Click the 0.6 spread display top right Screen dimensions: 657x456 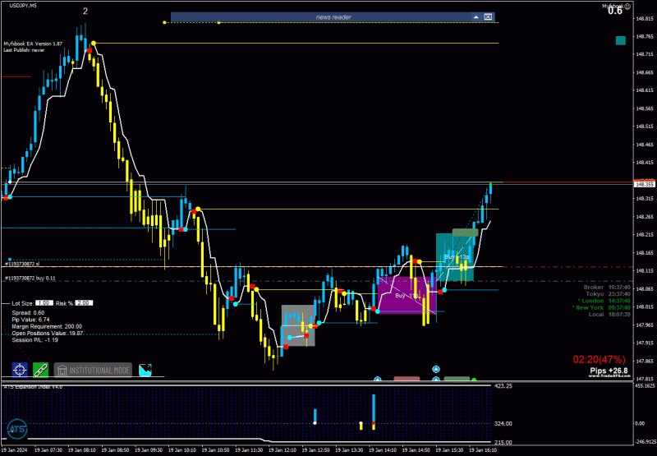tap(615, 12)
